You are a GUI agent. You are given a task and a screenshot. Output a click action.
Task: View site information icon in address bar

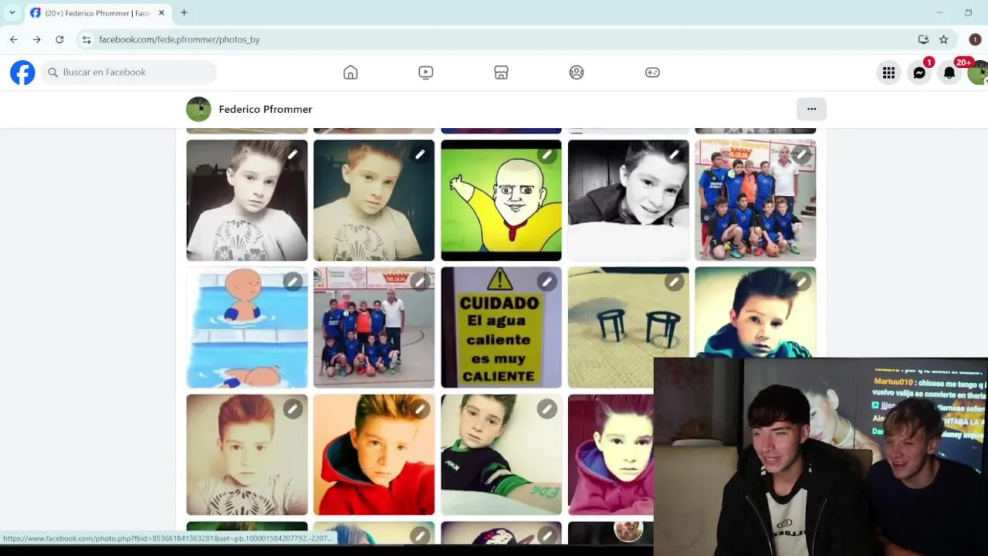coord(86,39)
